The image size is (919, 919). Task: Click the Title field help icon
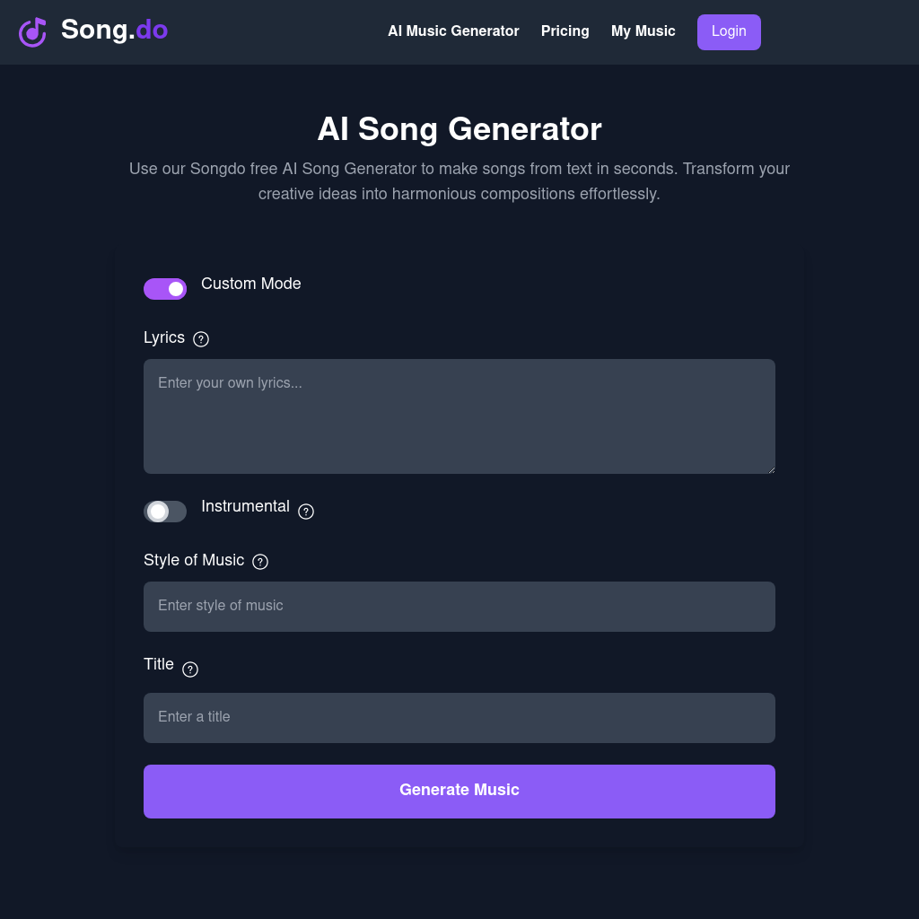pos(189,670)
